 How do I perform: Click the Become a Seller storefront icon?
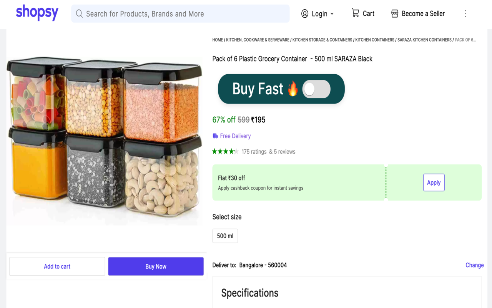[394, 13]
